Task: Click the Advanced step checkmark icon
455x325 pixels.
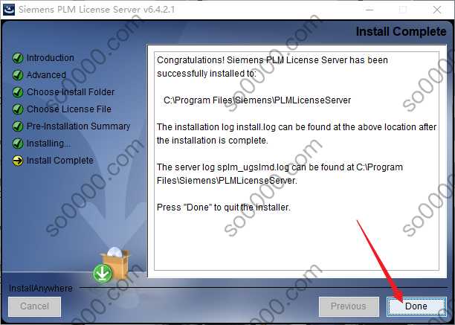Action: (x=18, y=75)
